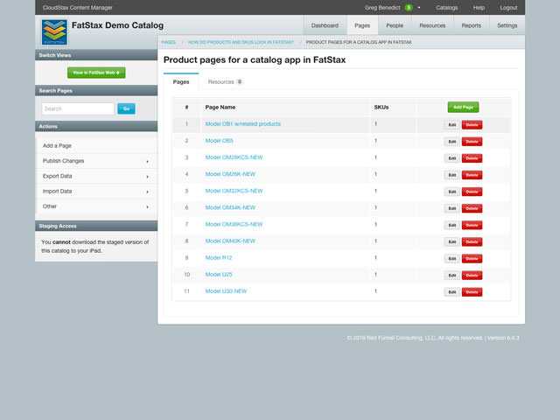Open the user dropdown arrow beside Greg Benedict

pyautogui.click(x=419, y=8)
